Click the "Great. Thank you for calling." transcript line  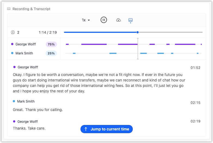38,110
